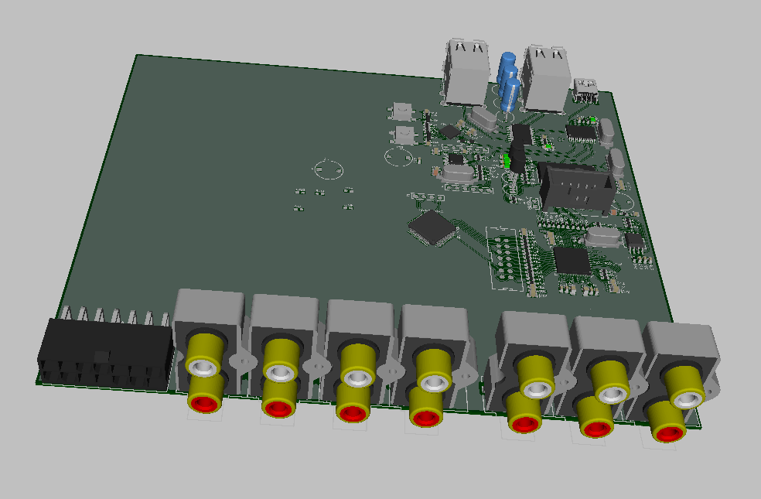Click the silver crystal below the small black chips

[x=457, y=173]
